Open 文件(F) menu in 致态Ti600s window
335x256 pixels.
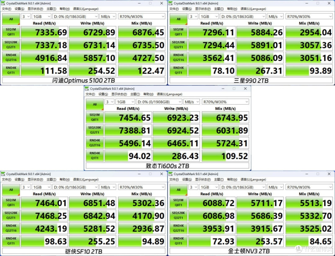pos(90,94)
